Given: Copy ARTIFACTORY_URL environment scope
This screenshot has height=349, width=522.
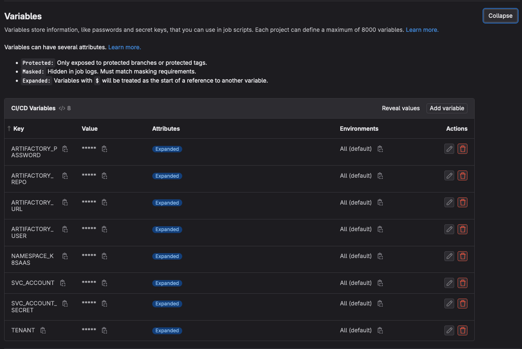Looking at the screenshot, I should (380, 202).
